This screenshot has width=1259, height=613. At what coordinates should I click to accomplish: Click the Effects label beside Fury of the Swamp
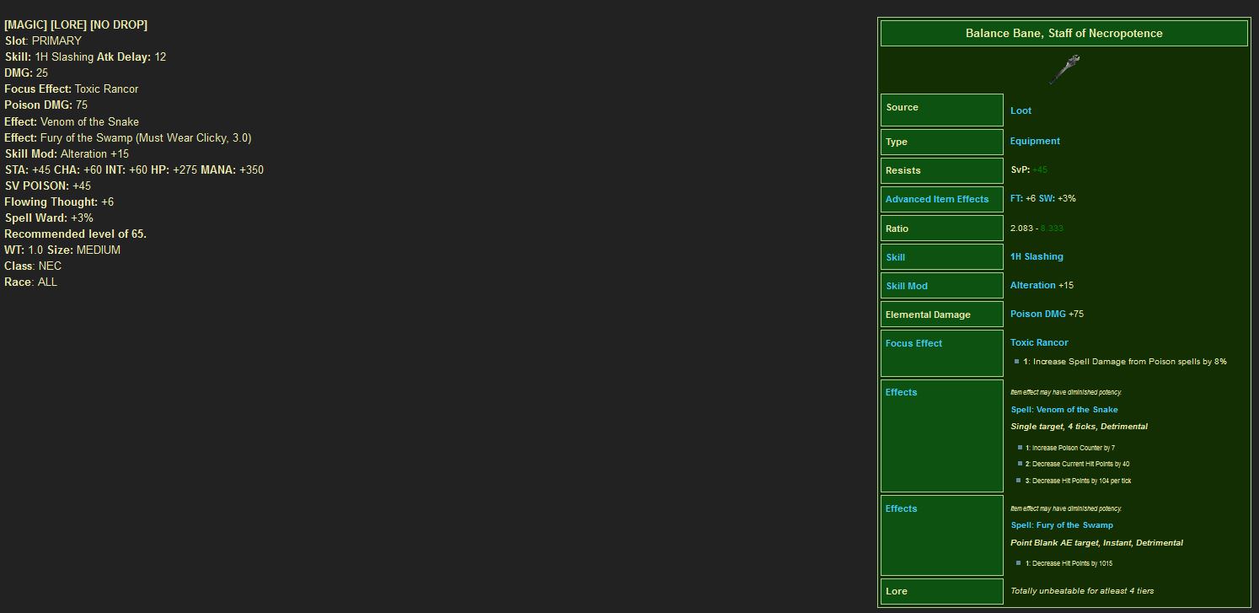click(x=901, y=508)
